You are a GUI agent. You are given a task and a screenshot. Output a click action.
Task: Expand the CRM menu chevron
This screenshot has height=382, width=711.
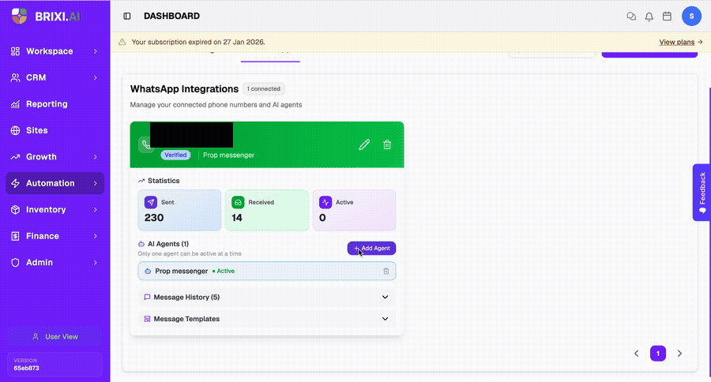(x=96, y=77)
